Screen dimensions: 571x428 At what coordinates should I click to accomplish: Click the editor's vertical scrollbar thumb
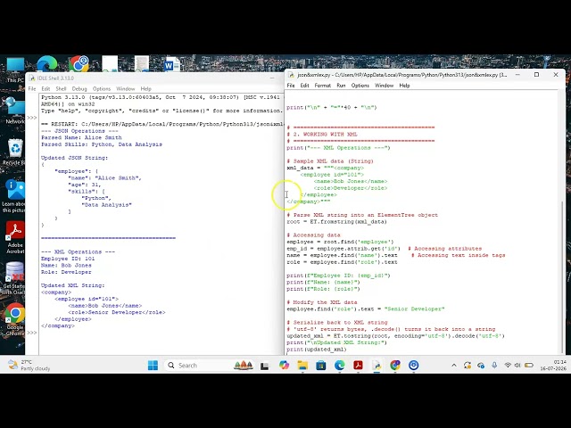pos(563,276)
